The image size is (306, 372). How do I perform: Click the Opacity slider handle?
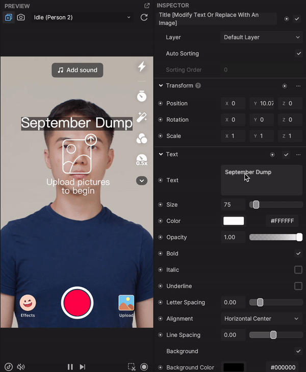point(299,237)
